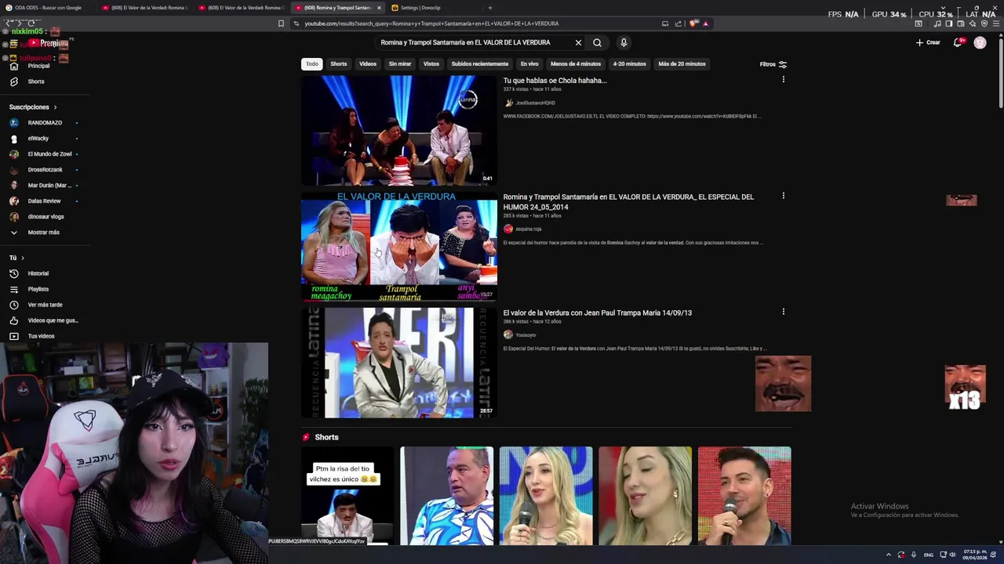Open the Dalas Review subscription channel
Viewport: 1004px width, 564px height.
44,201
